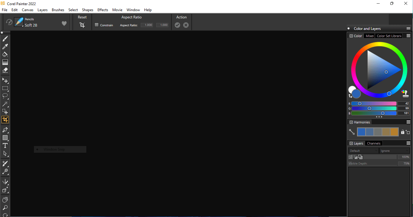
Task: Select the Rectangular Shape tool
Action: (x=5, y=138)
